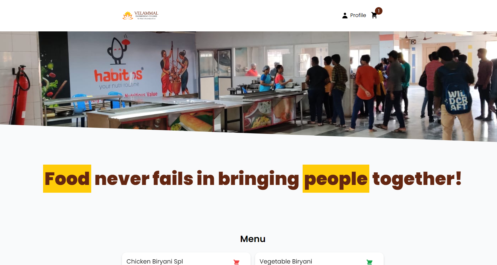The image size is (497, 265).
Task: Click the Profile person icon
Action: point(345,16)
